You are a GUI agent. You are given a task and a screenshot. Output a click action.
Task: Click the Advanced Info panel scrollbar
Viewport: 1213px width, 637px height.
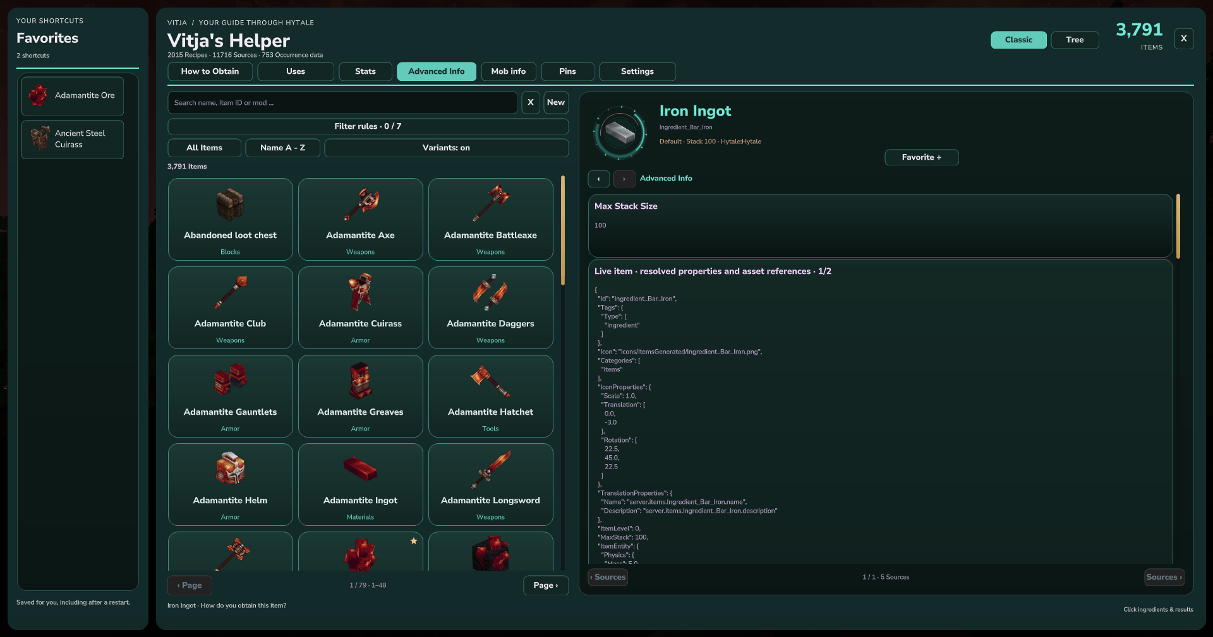pos(1178,226)
